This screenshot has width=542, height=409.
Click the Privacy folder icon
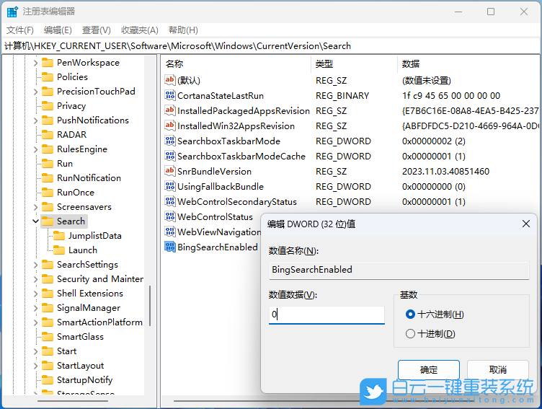tap(48, 106)
